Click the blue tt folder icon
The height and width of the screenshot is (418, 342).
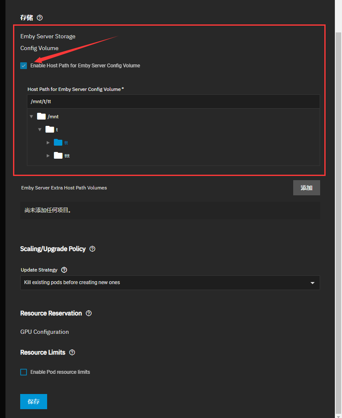click(x=58, y=143)
